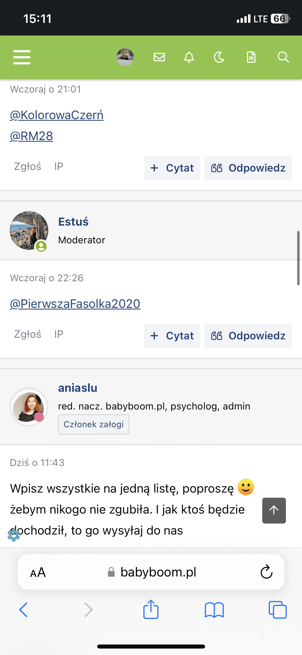Add Estuś's post to Cytat multi-quote
Image resolution: width=302 pixels, height=655 pixels.
click(172, 336)
